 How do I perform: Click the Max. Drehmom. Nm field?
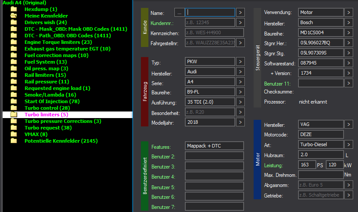tap(321, 175)
